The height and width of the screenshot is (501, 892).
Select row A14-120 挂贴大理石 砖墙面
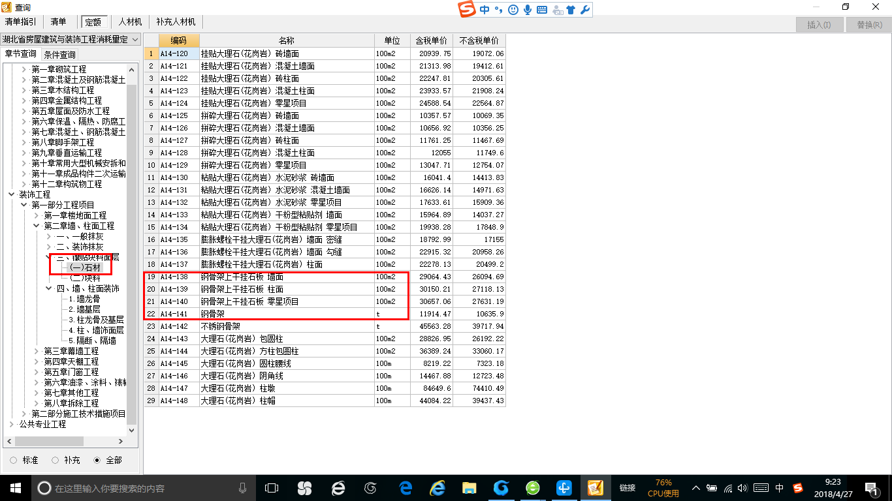(x=325, y=53)
